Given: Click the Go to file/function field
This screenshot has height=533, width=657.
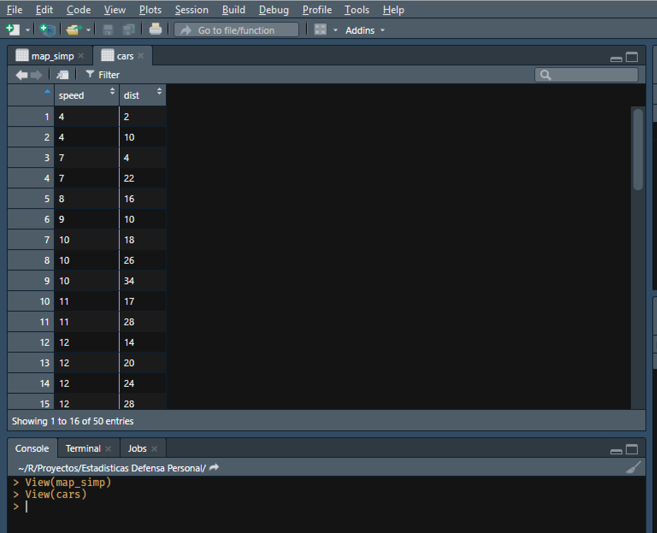Looking at the screenshot, I should coord(236,29).
